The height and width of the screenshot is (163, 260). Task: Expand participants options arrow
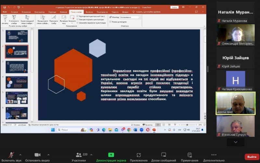91,155
